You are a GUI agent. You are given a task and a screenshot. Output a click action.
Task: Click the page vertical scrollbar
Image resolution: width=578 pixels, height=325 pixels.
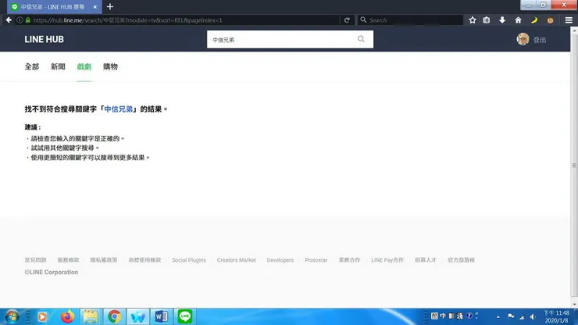click(x=574, y=166)
